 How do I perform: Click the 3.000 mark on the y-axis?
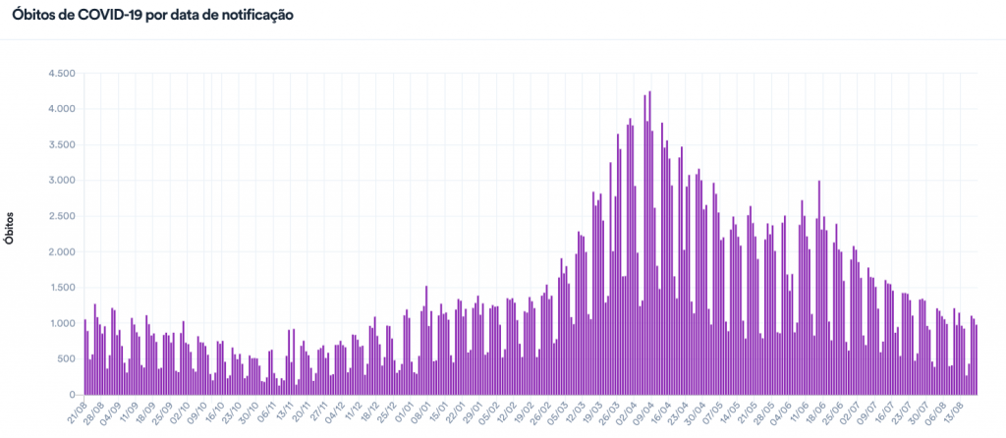pos(62,181)
